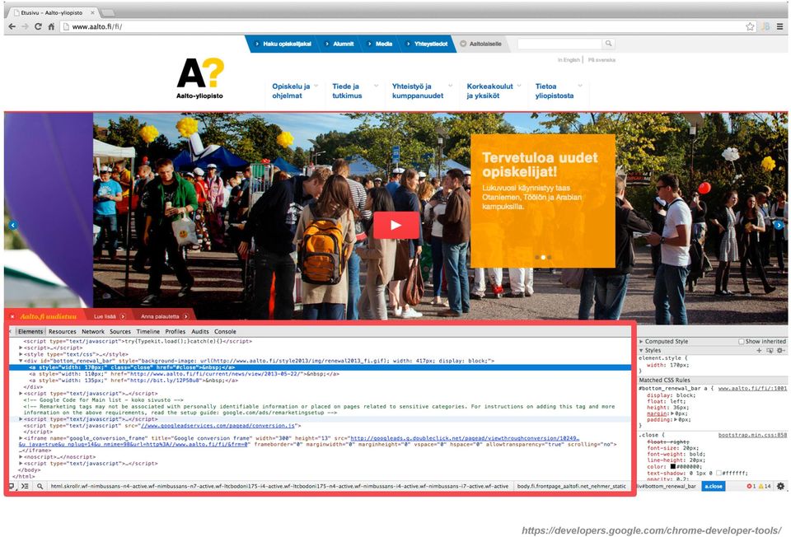This screenshot has width=791, height=537.
Task: Click the white #ffffff text-shadow swatch
Action: tap(718, 473)
